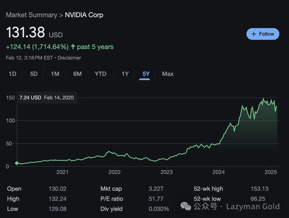Click the High value 132.24

58,199
